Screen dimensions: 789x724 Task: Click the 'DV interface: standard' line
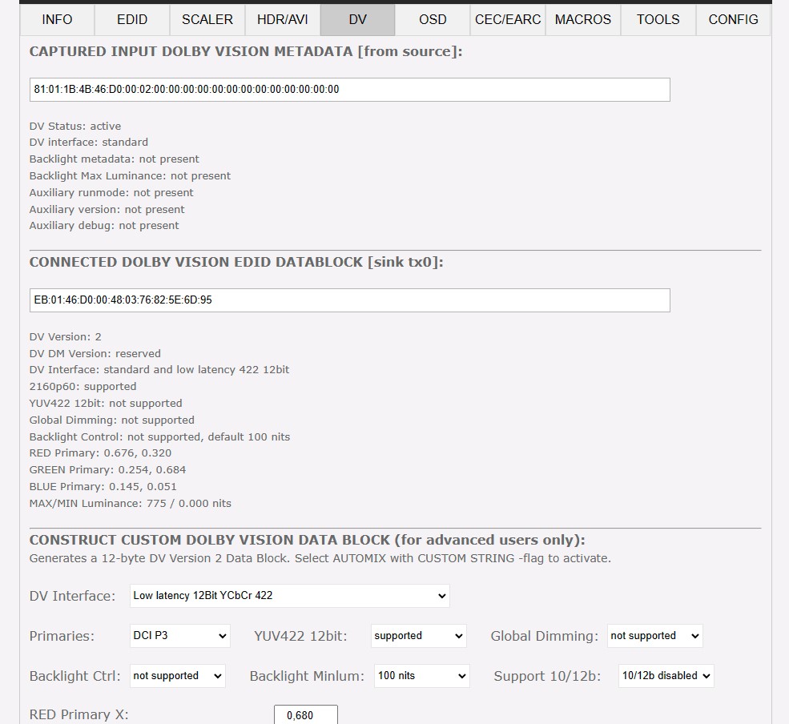pos(89,143)
